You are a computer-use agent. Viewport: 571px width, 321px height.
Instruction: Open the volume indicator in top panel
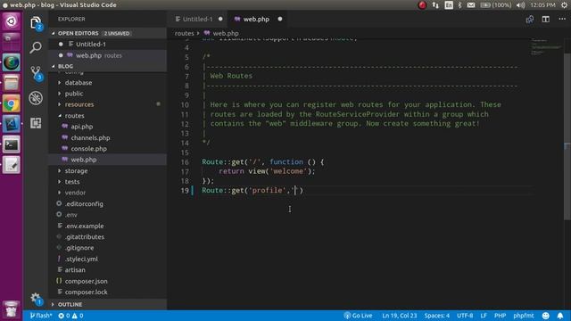520,5
